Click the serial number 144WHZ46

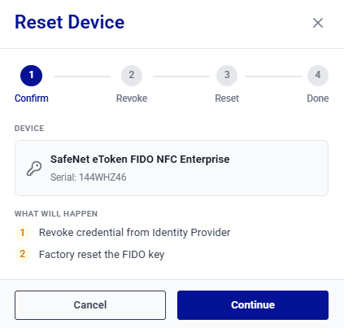click(x=102, y=177)
